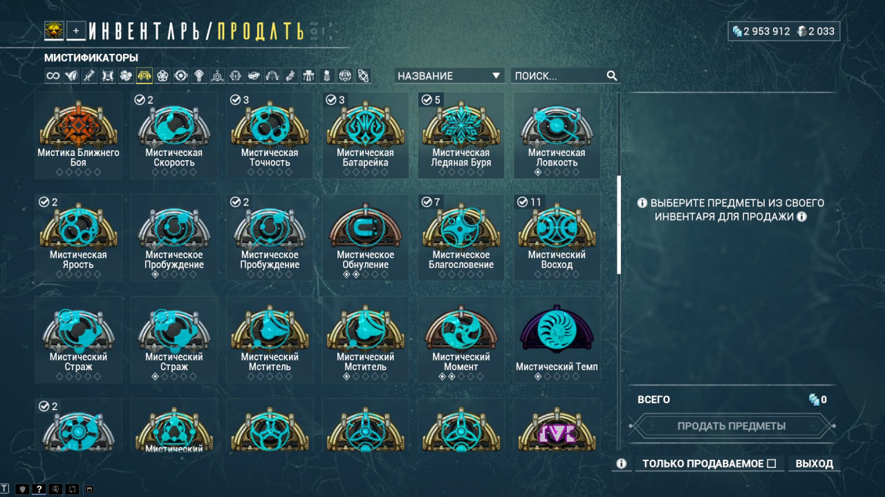
Task: Click the Продать header tab
Action: 259,31
